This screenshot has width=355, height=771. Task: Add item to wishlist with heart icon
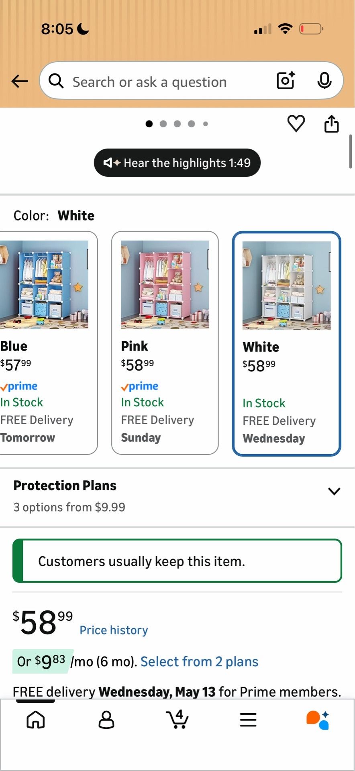pyautogui.click(x=296, y=123)
